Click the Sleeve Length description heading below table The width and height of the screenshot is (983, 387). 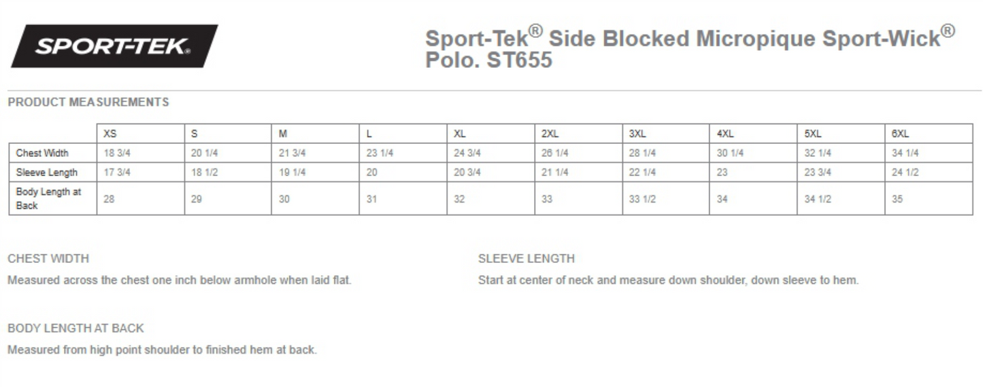point(526,259)
